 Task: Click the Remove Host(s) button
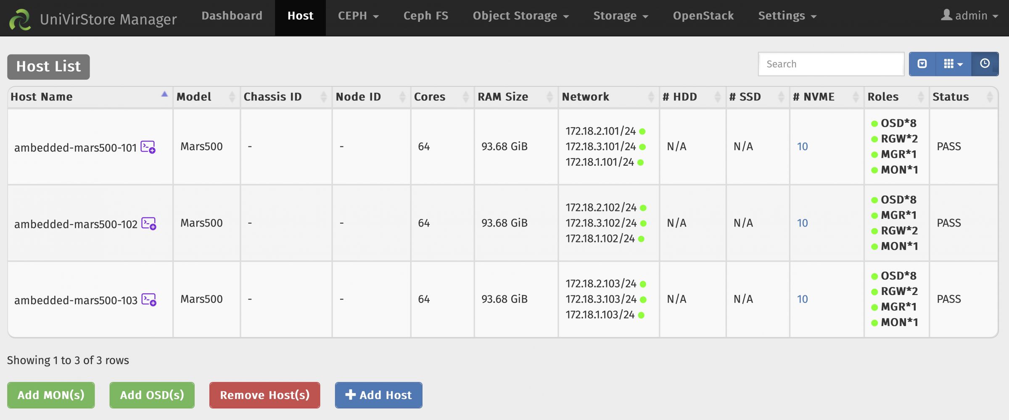(264, 395)
